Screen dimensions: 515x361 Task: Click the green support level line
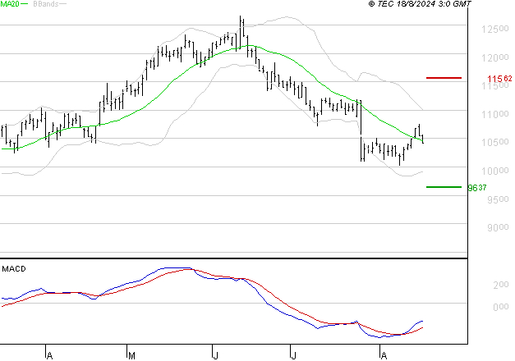[444, 187]
